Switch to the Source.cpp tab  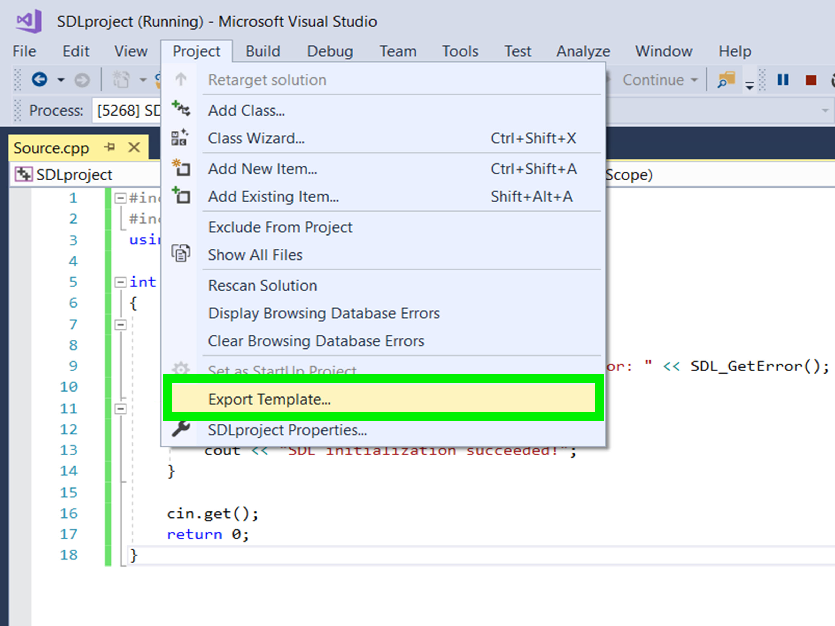coord(51,148)
